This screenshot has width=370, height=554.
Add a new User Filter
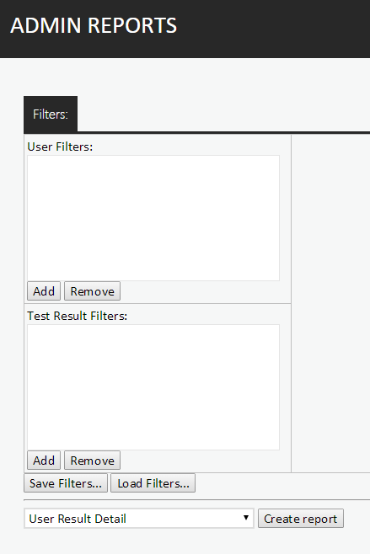click(44, 291)
